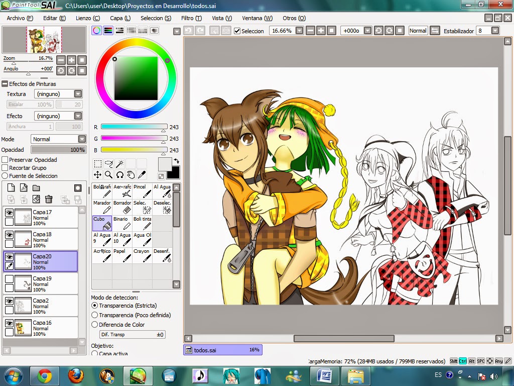
Task: Hide layer Capa17 with its eye icon
Action: (x=9, y=213)
